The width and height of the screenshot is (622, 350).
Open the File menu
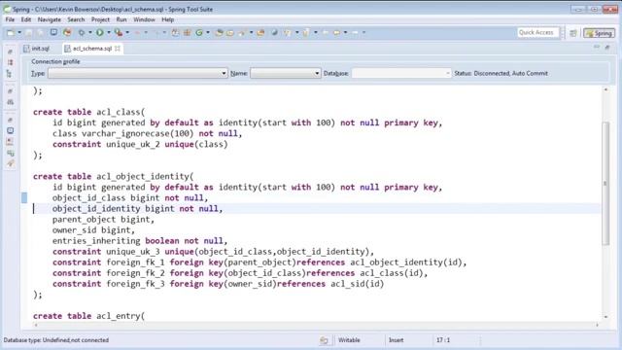point(10,19)
